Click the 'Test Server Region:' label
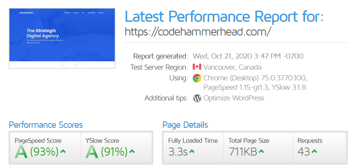The image size is (355, 168). [x=159, y=67]
